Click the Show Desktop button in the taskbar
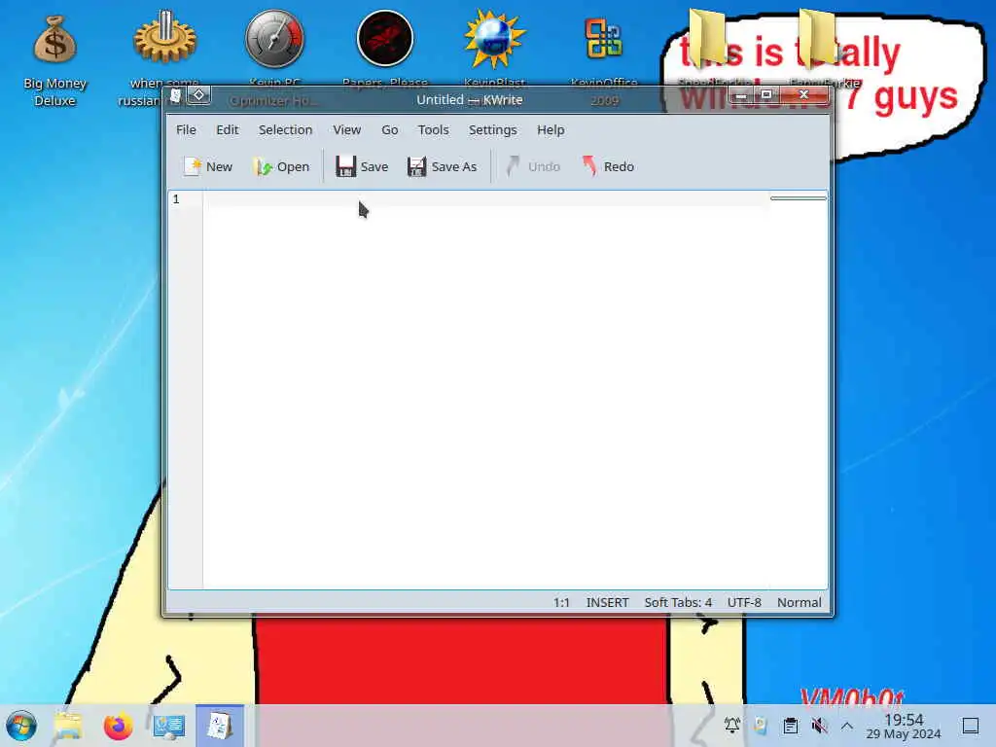The width and height of the screenshot is (996, 747). point(970,726)
